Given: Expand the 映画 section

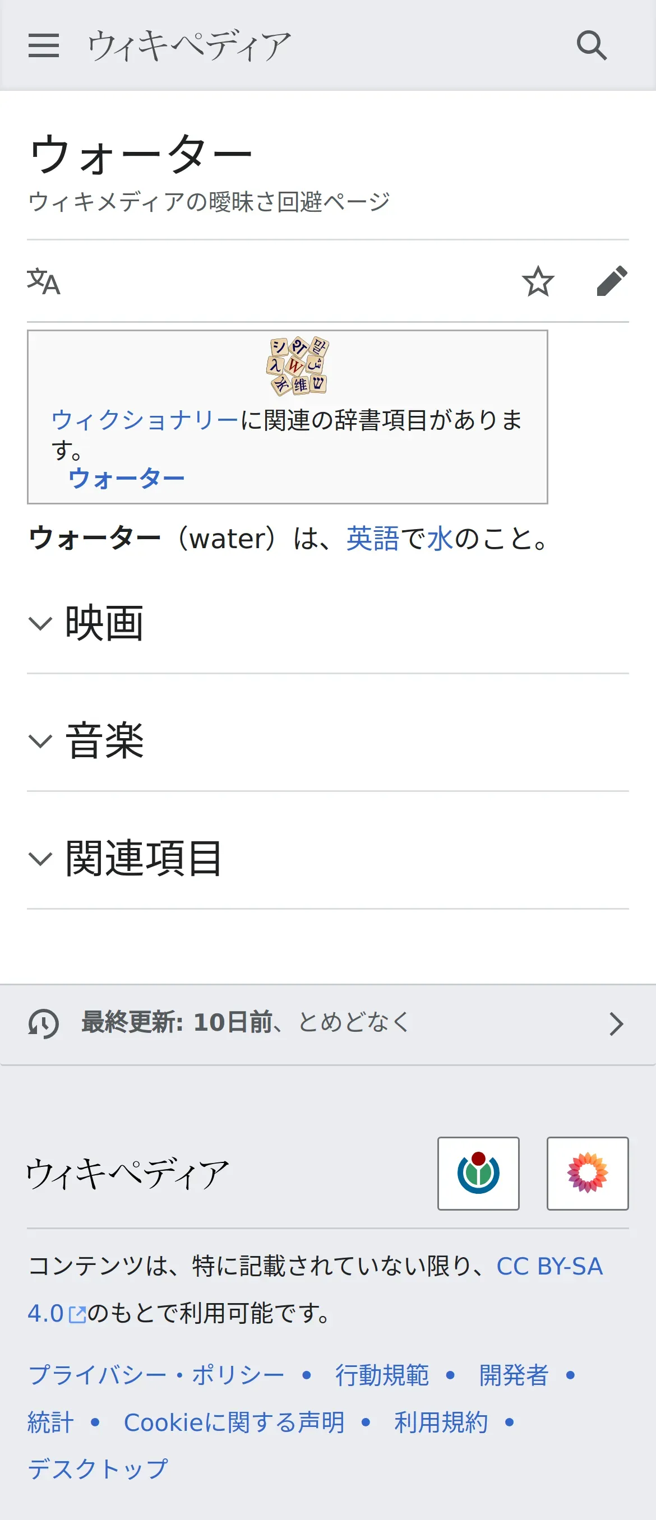Looking at the screenshot, I should coord(104,623).
